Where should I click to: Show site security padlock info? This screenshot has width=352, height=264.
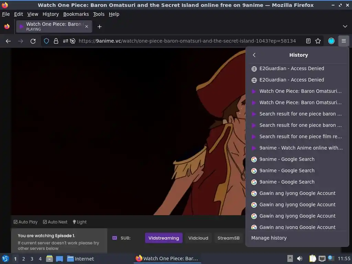56,41
